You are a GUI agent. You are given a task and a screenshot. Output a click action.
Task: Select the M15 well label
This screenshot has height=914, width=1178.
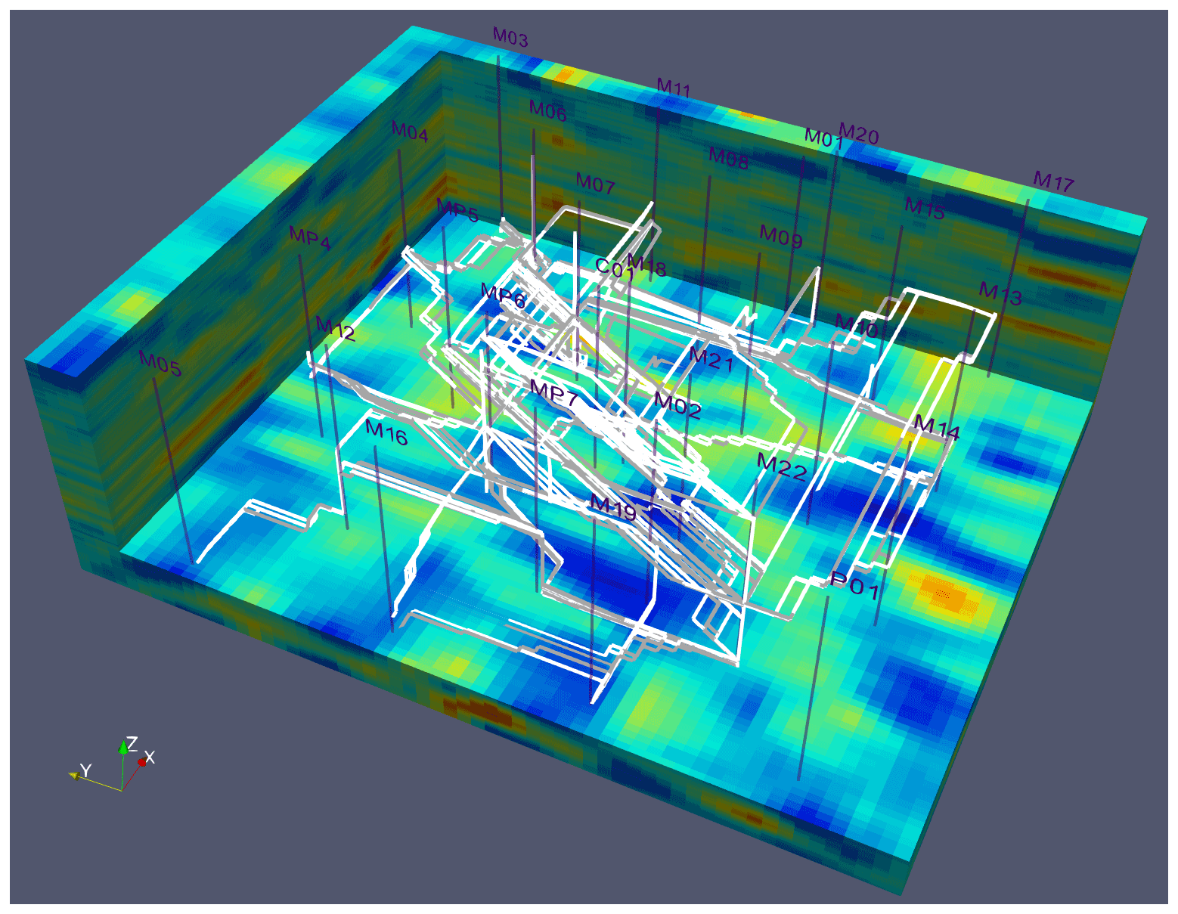click(x=925, y=208)
